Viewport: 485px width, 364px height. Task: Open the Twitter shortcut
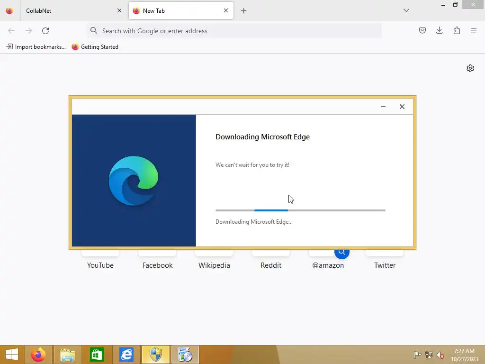(385, 259)
